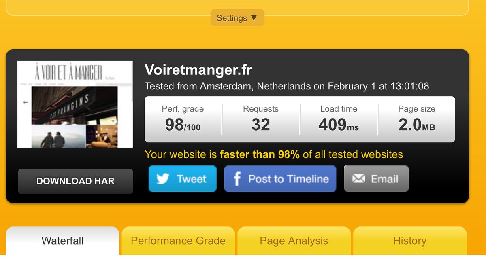Screen dimensions: 486x273
Task: Expand the Settings dropdown
Action: click(237, 18)
